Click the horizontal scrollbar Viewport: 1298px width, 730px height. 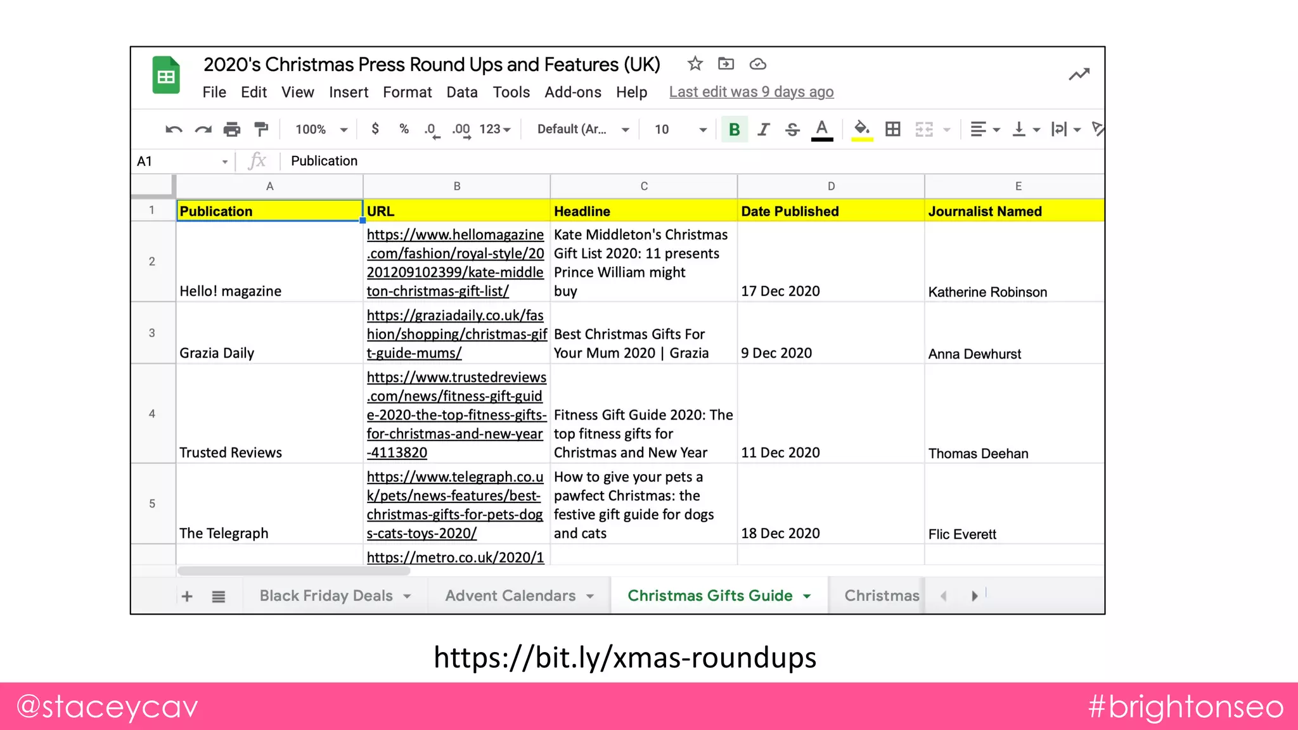pyautogui.click(x=293, y=571)
